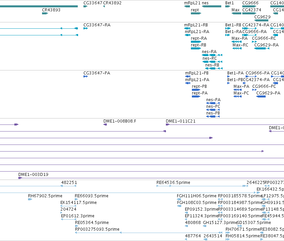
Task: Click the nes gene label
Action: pyautogui.click(x=205, y=3)
